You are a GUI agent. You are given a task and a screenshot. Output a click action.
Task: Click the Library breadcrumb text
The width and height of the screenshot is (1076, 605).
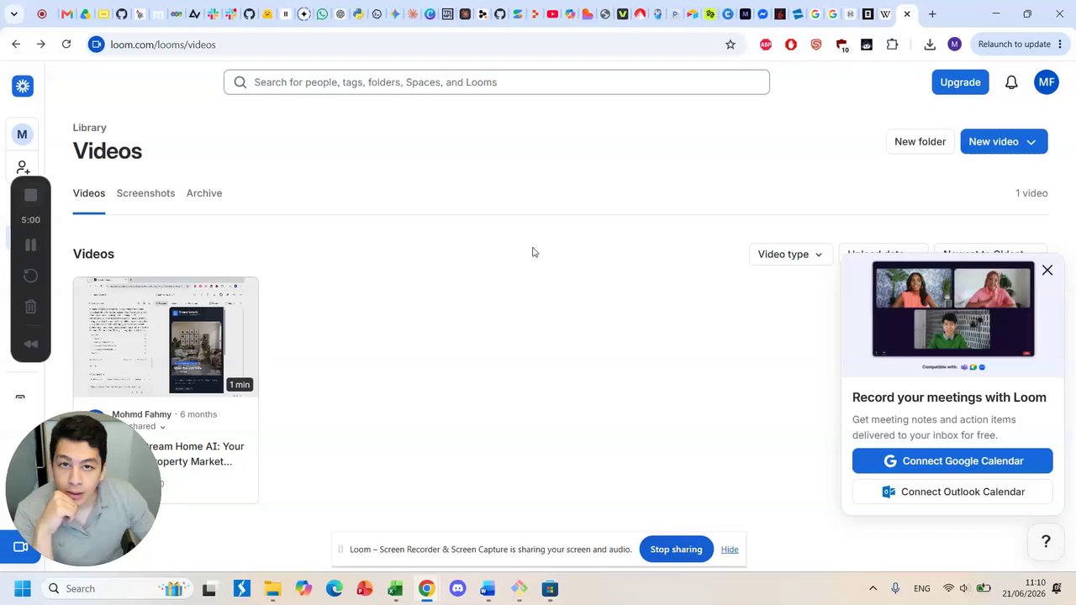coord(90,128)
